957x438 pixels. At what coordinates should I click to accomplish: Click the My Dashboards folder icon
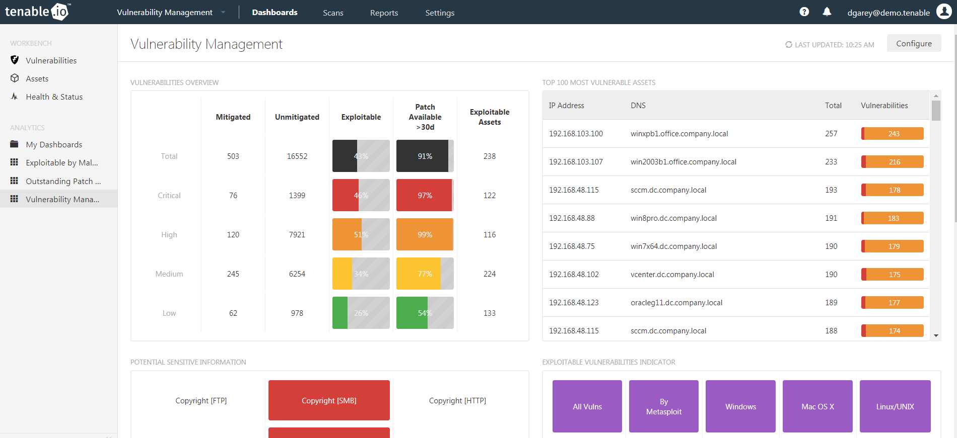tap(15, 144)
